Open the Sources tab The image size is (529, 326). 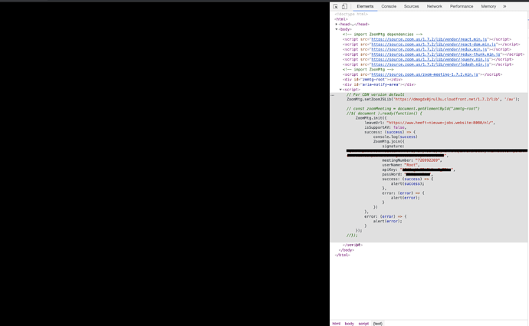pyautogui.click(x=411, y=6)
